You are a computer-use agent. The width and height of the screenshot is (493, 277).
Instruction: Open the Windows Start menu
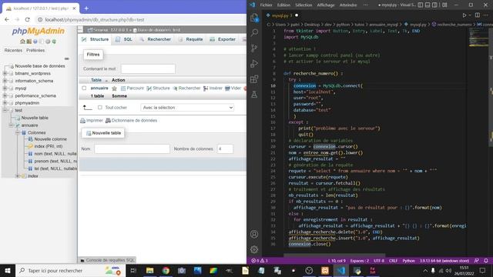coord(8,270)
